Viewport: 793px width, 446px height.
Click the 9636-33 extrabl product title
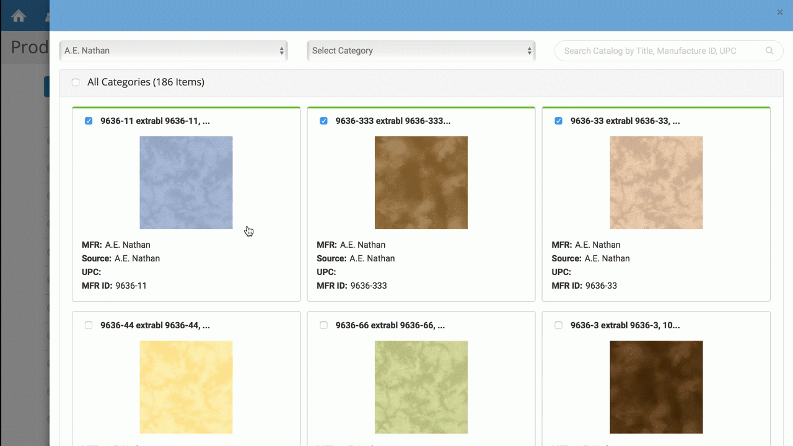tap(625, 121)
